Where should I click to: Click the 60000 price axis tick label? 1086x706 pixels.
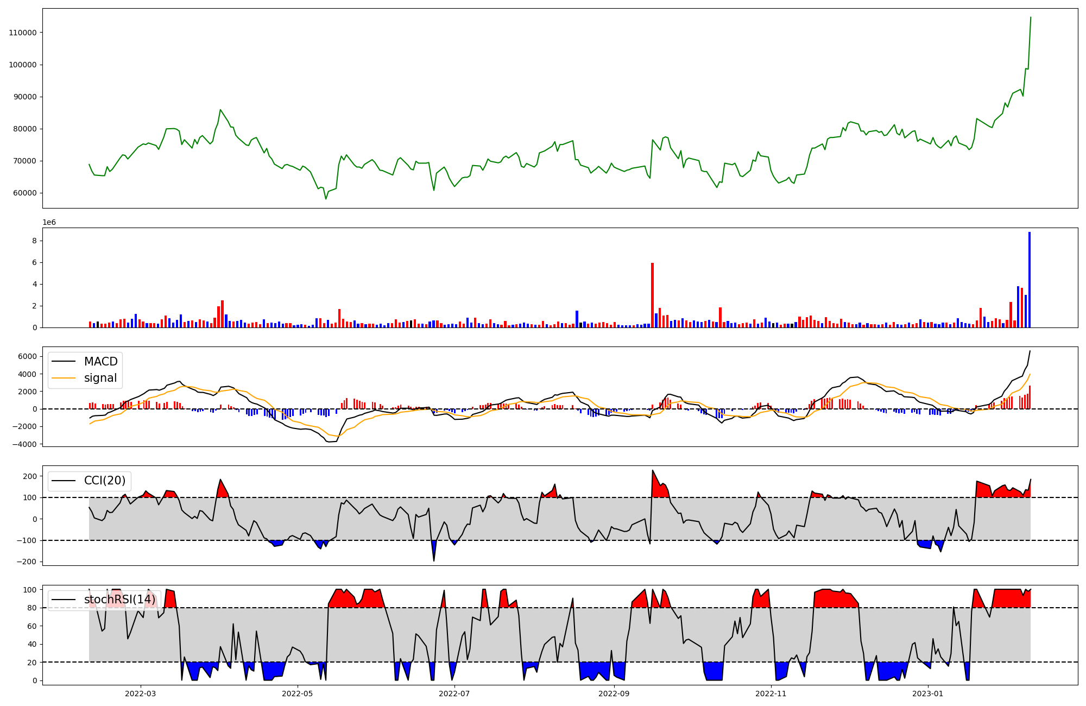click(x=25, y=193)
